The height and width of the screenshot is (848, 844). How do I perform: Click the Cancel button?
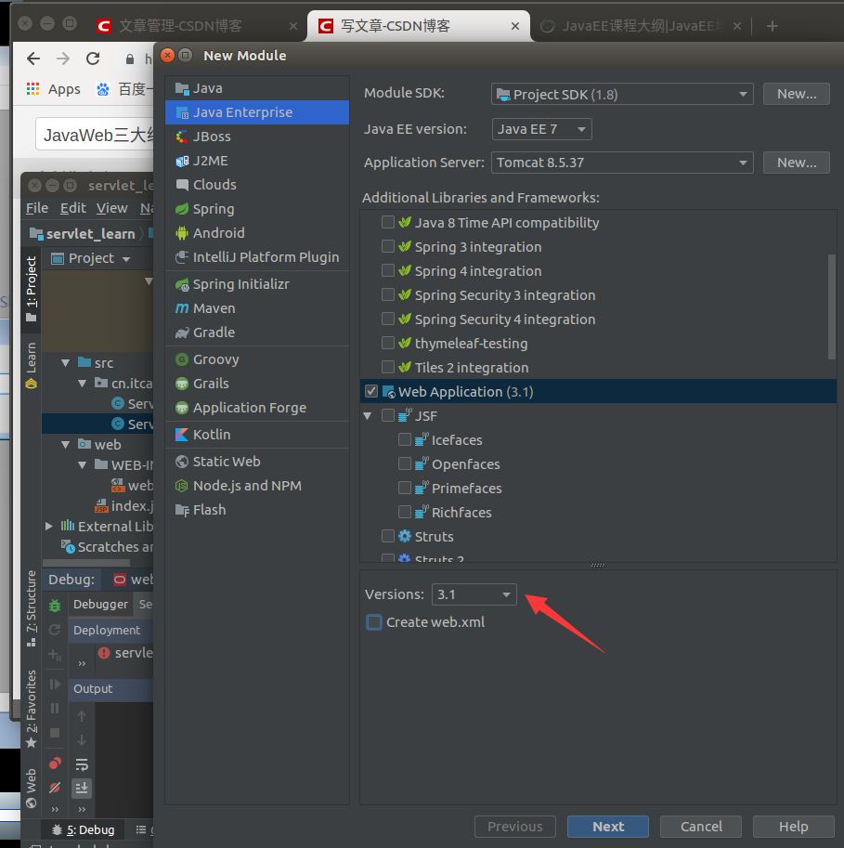[x=701, y=827]
